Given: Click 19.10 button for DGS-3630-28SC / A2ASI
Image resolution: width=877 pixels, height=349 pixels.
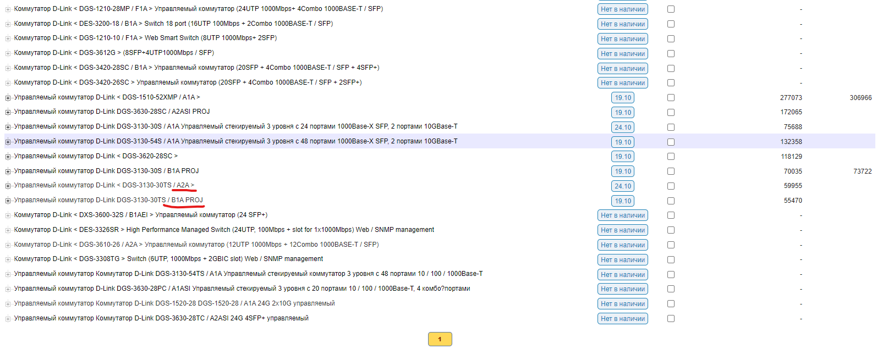Looking at the screenshot, I should [x=623, y=113].
